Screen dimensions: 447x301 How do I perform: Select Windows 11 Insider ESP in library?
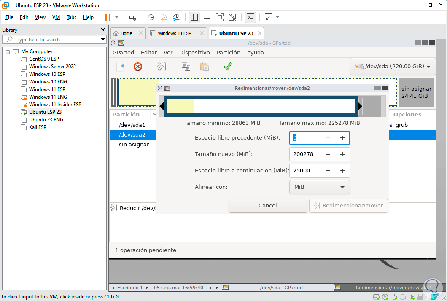point(55,105)
